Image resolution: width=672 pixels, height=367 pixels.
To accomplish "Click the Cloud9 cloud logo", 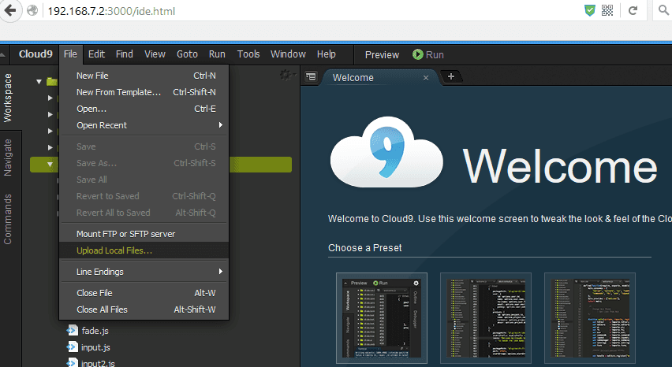I will tap(387, 153).
